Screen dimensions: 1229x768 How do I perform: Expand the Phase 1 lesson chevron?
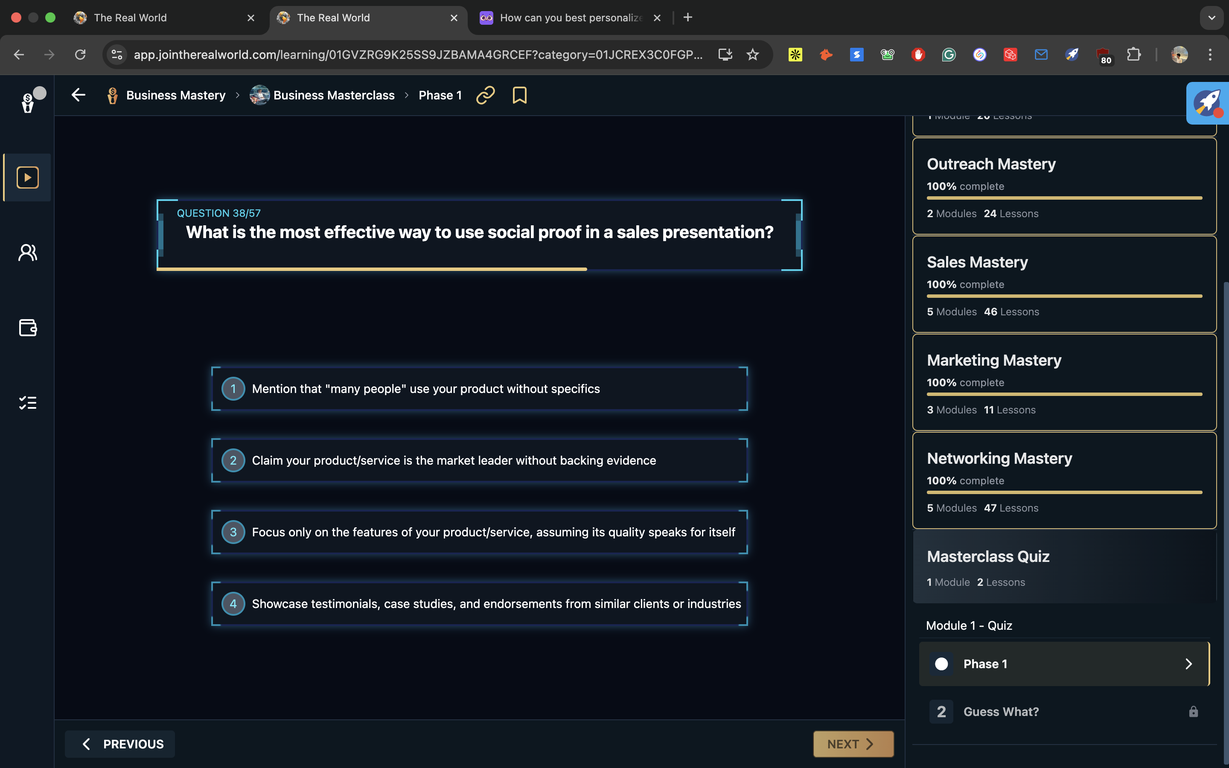point(1188,664)
